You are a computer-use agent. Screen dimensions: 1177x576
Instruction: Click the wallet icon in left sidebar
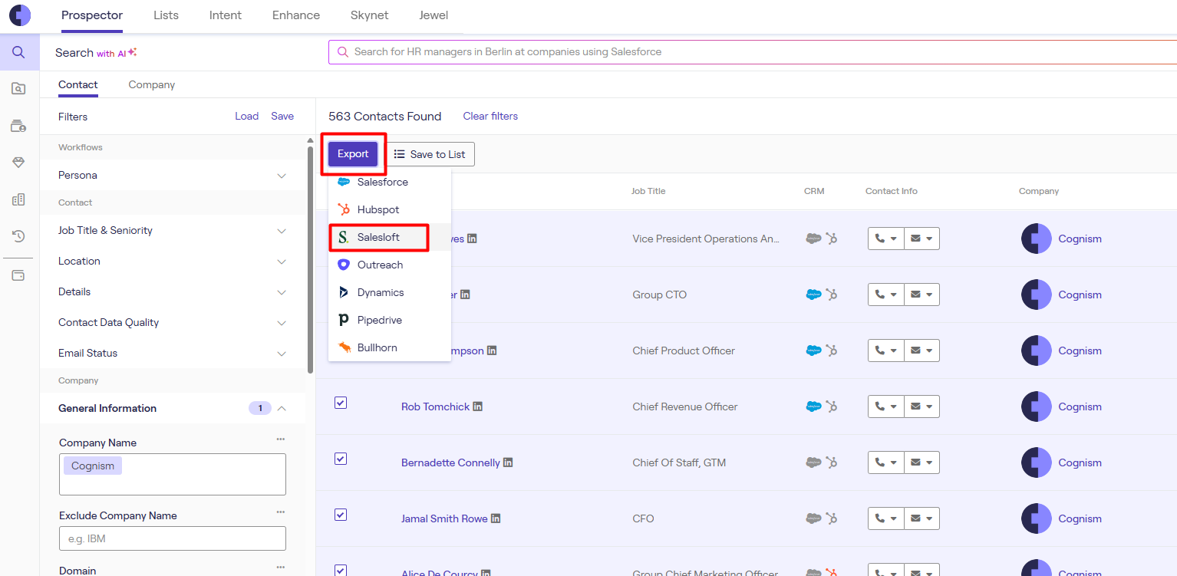(x=18, y=275)
